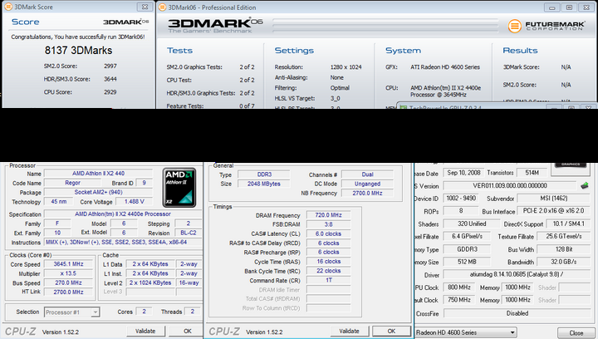Click OK in the CPU-Z processor window
This screenshot has width=598, height=339.
pyautogui.click(x=187, y=331)
